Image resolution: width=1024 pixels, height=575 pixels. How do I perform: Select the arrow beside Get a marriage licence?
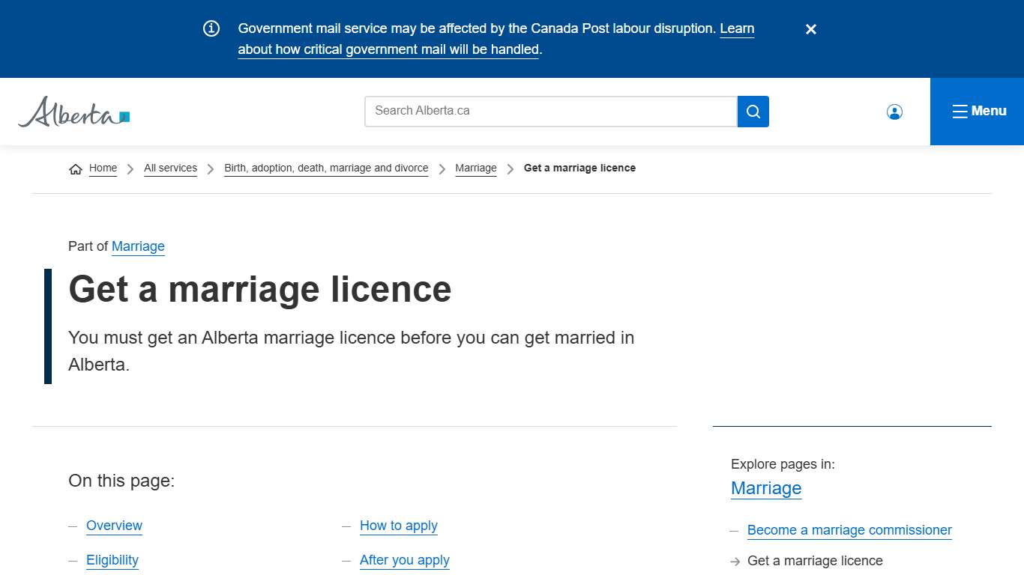pyautogui.click(x=735, y=561)
